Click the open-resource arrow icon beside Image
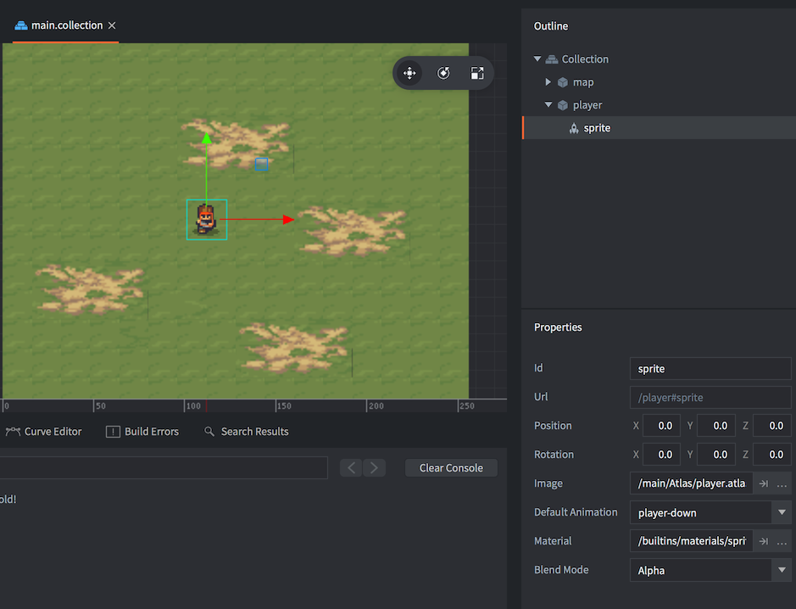The width and height of the screenshot is (796, 609). point(763,483)
